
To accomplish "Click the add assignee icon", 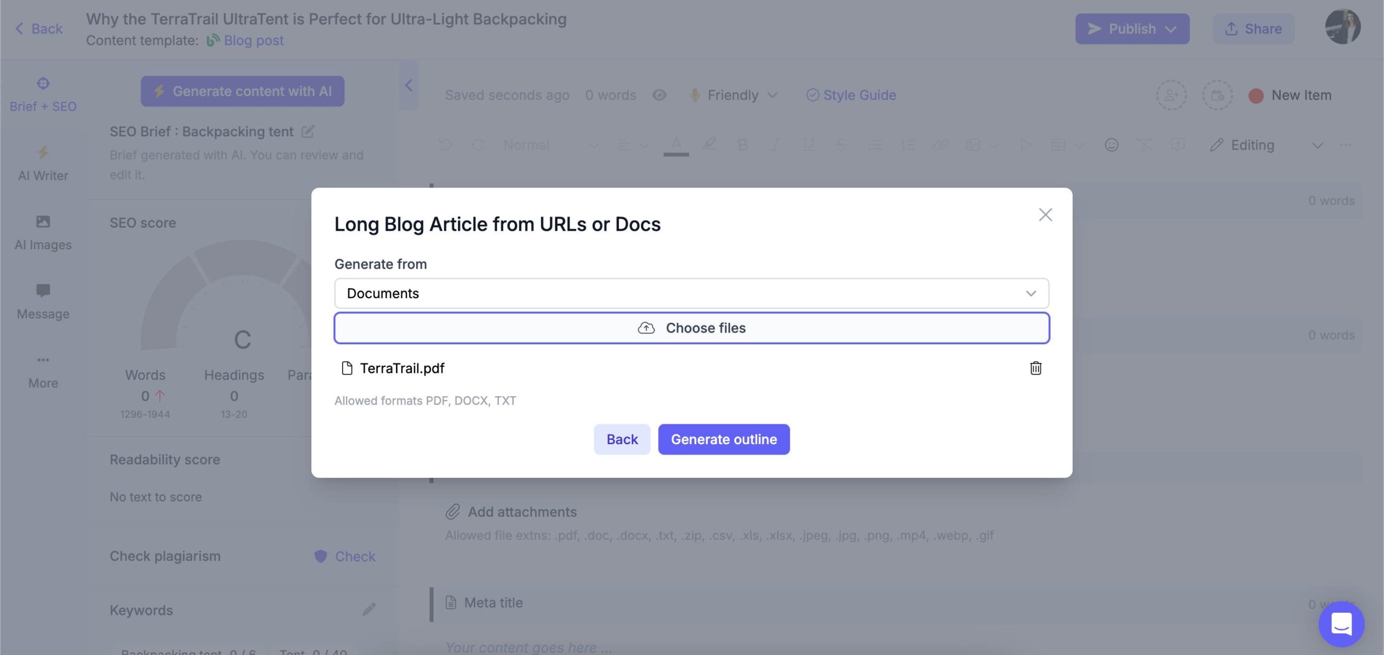I will pyautogui.click(x=1171, y=95).
